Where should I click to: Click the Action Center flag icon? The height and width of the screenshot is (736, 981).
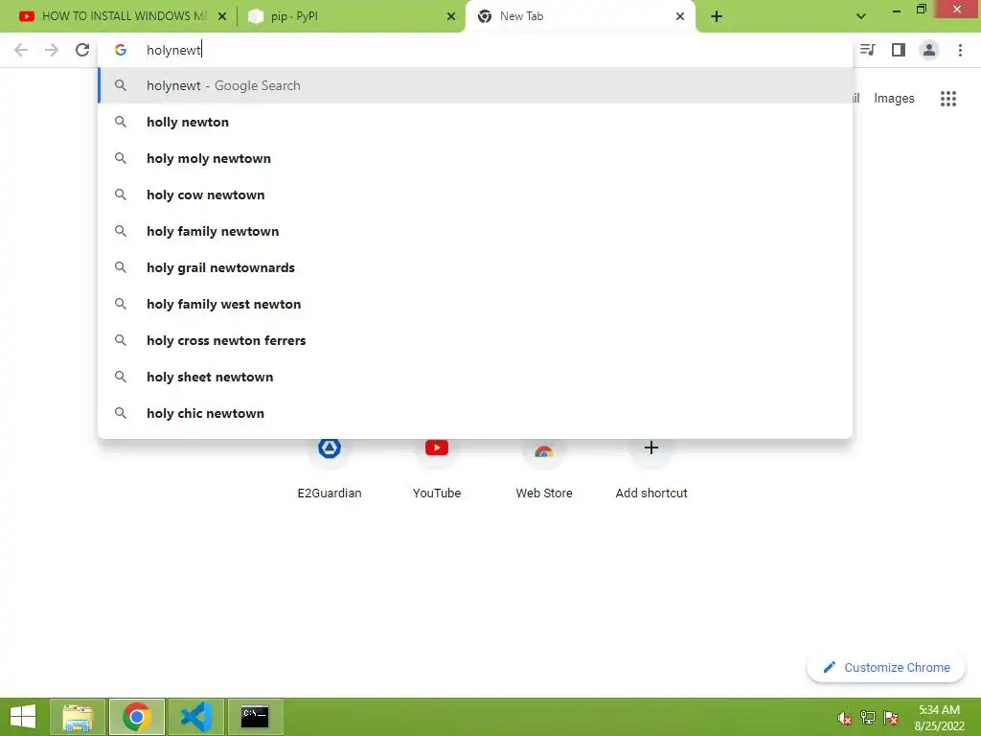891,718
